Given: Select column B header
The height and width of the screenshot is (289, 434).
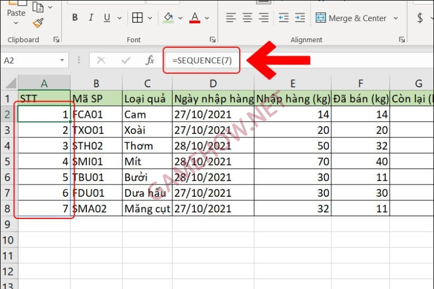Looking at the screenshot, I should pyautogui.click(x=96, y=83).
